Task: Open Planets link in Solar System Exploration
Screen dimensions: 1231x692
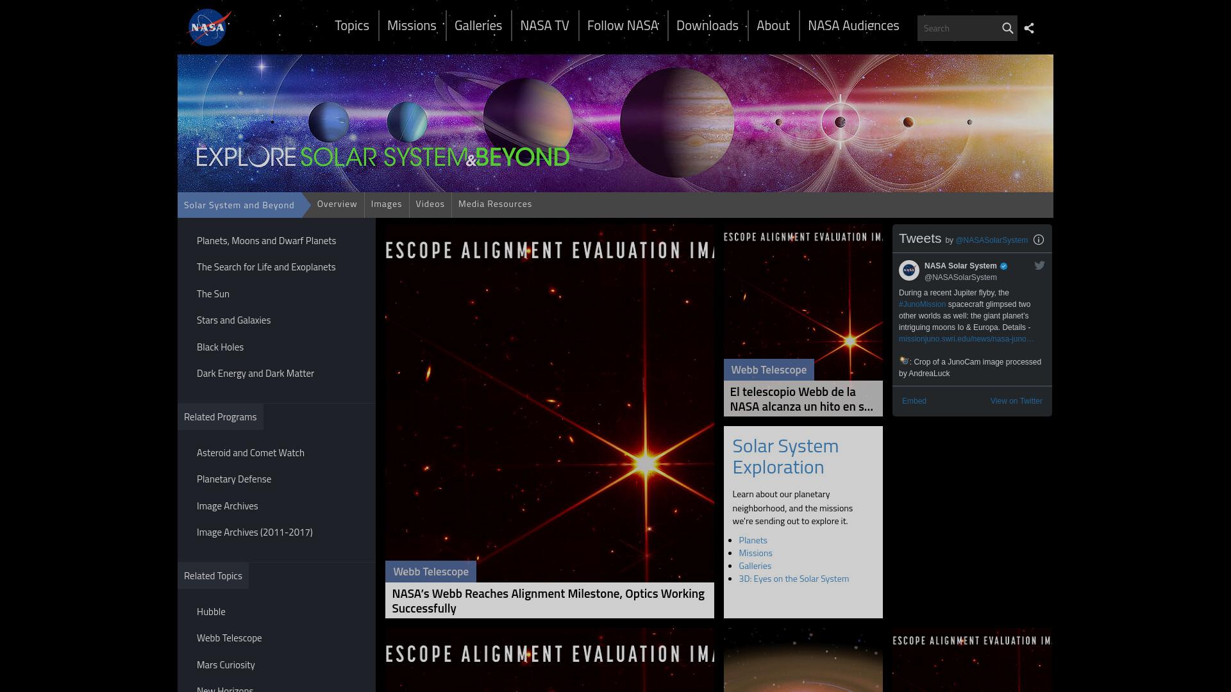Action: 753,540
